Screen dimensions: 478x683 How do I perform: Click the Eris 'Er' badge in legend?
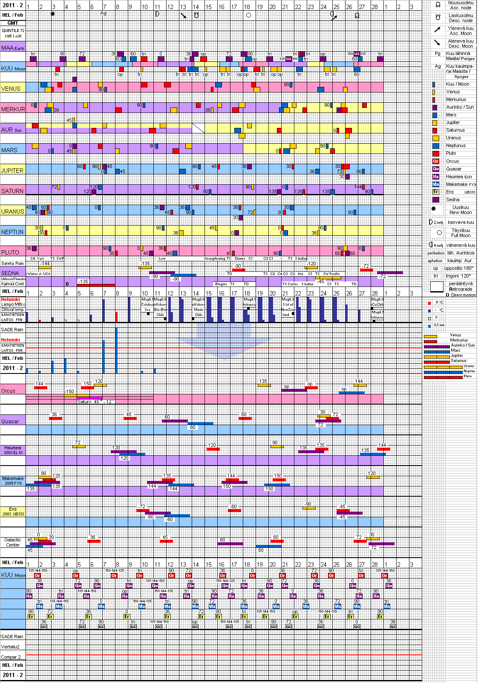click(x=435, y=192)
